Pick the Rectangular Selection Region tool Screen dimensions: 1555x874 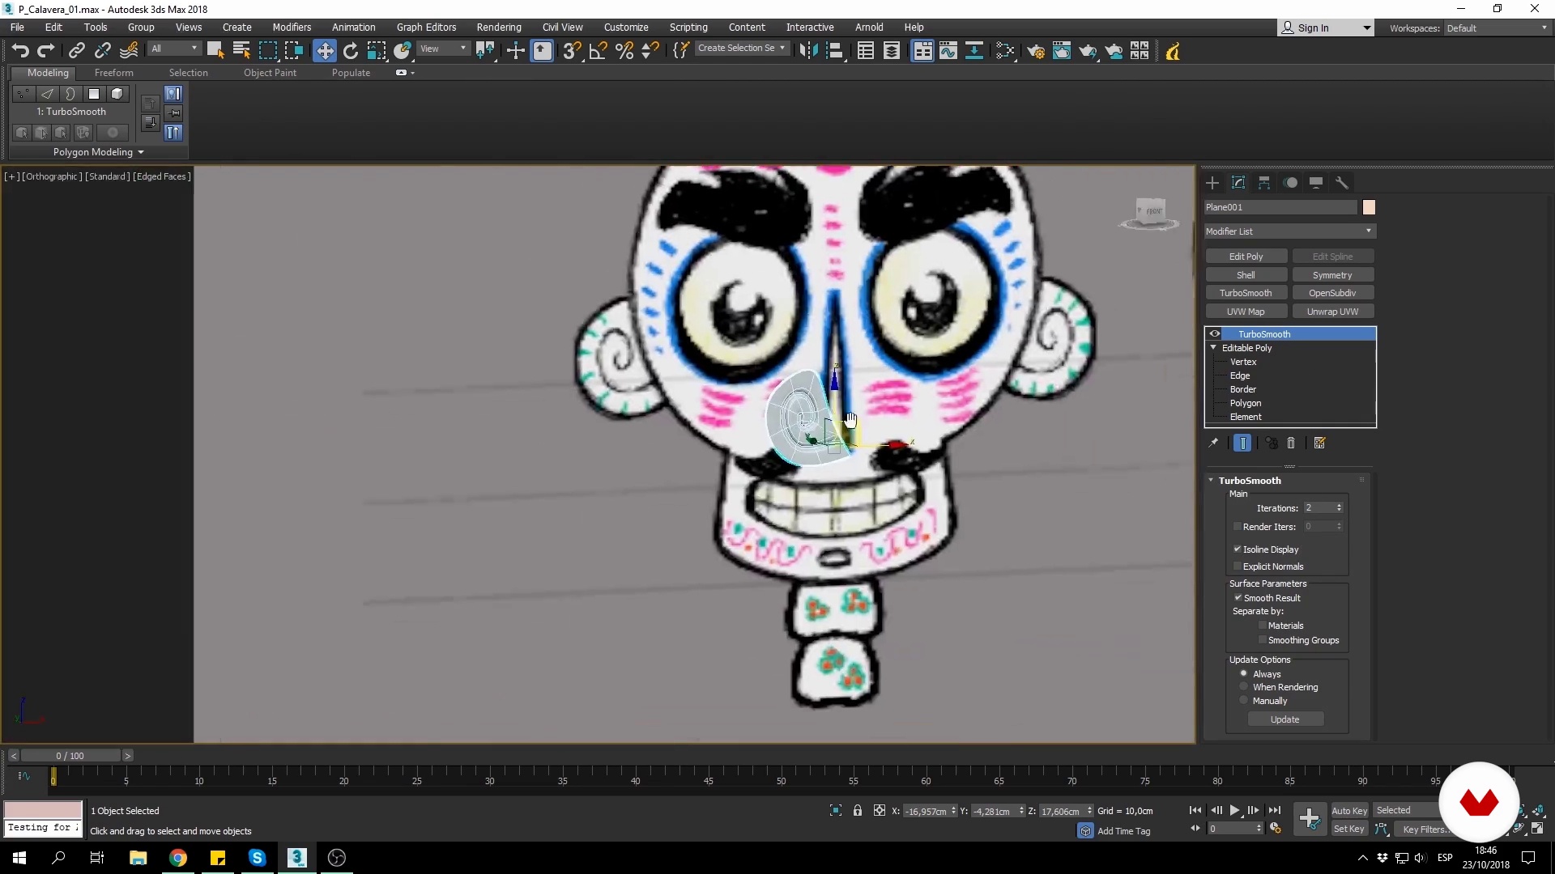tap(267, 51)
